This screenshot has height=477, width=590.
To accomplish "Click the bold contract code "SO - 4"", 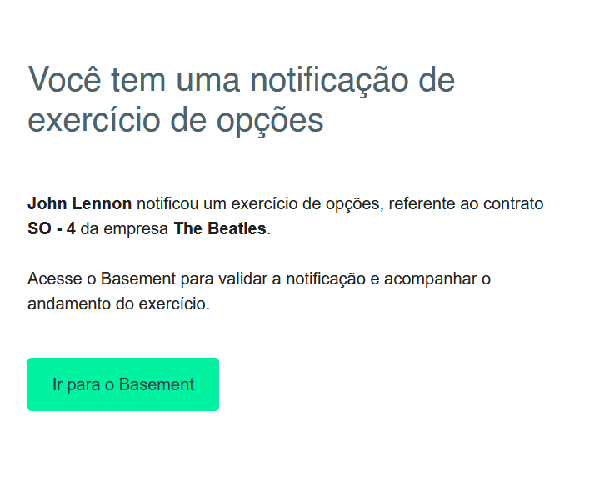I will tap(51, 228).
